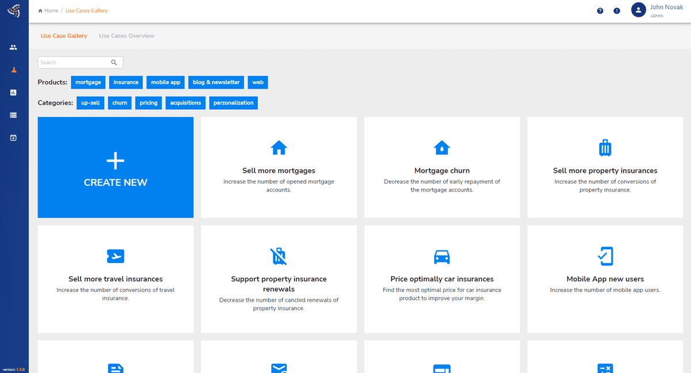Click the users icon in left sidebar
Image resolution: width=691 pixels, height=373 pixels.
click(13, 47)
